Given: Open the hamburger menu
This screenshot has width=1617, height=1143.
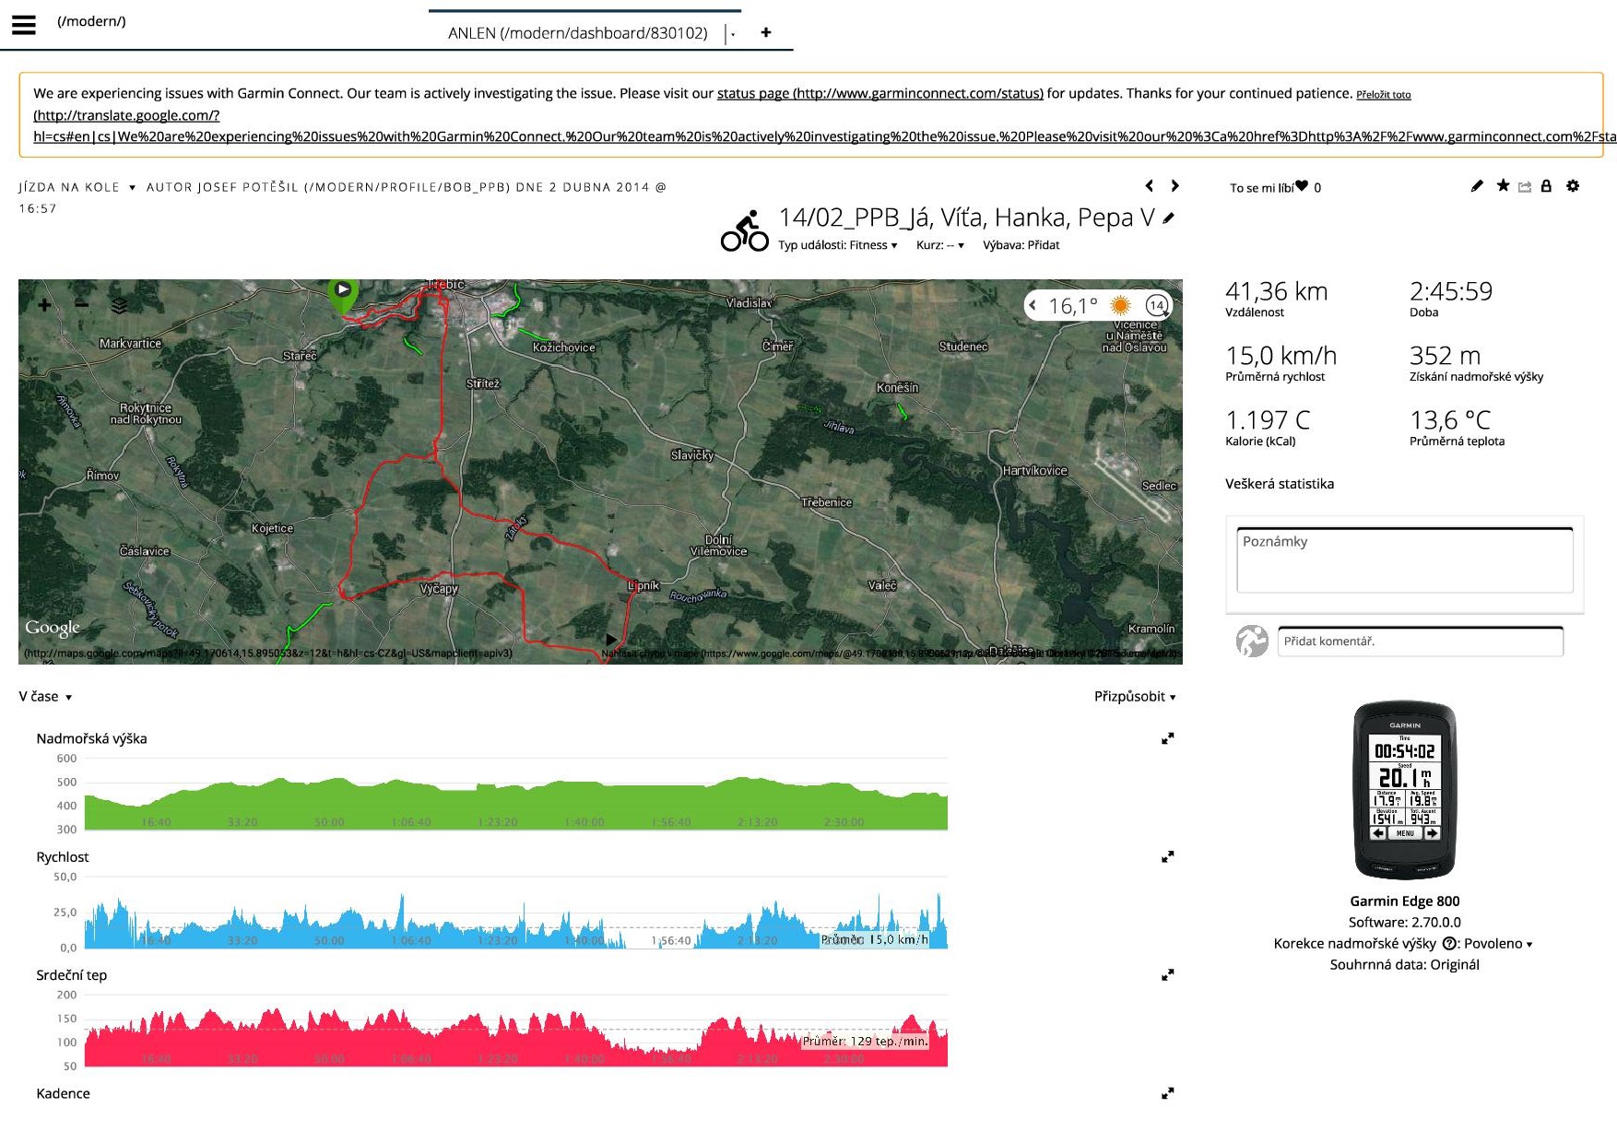Looking at the screenshot, I should click(x=24, y=25).
